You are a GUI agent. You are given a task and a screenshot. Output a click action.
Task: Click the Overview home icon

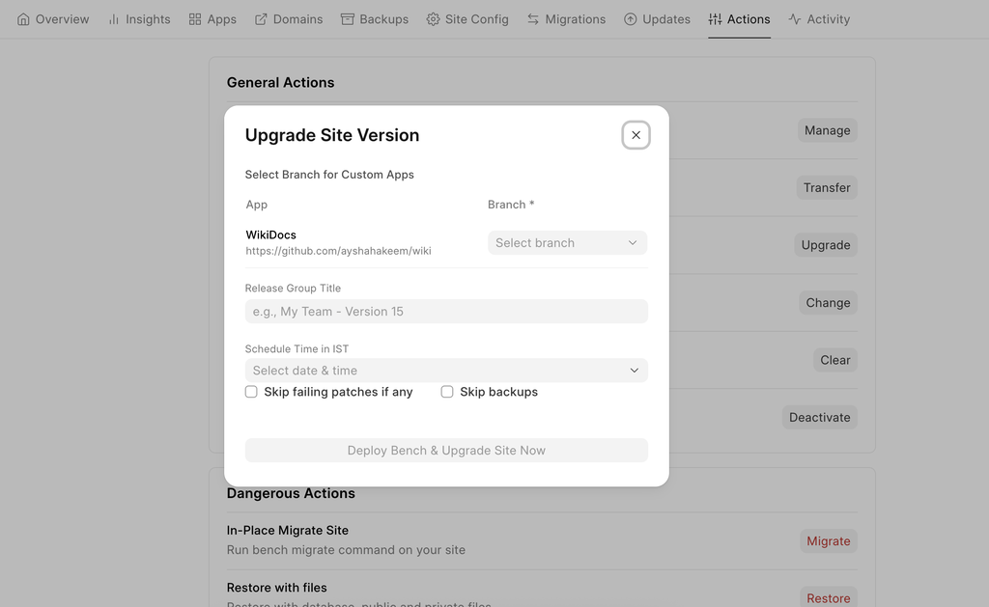point(24,19)
